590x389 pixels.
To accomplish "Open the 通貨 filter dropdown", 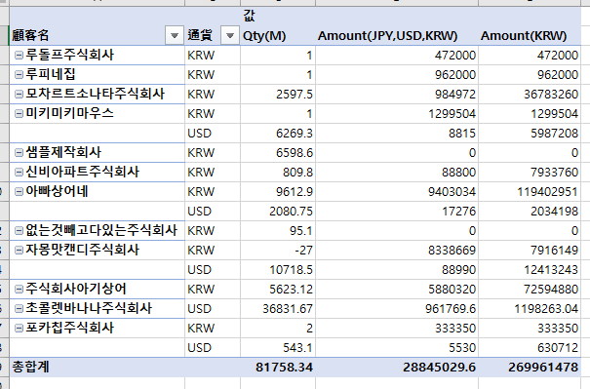I will click(x=230, y=36).
